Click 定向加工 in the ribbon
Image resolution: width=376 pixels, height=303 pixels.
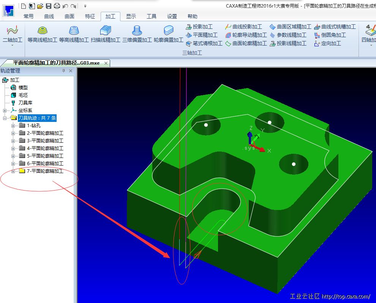pos(327,44)
